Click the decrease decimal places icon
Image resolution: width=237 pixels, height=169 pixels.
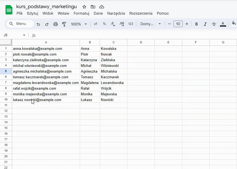pyautogui.click(x=113, y=24)
